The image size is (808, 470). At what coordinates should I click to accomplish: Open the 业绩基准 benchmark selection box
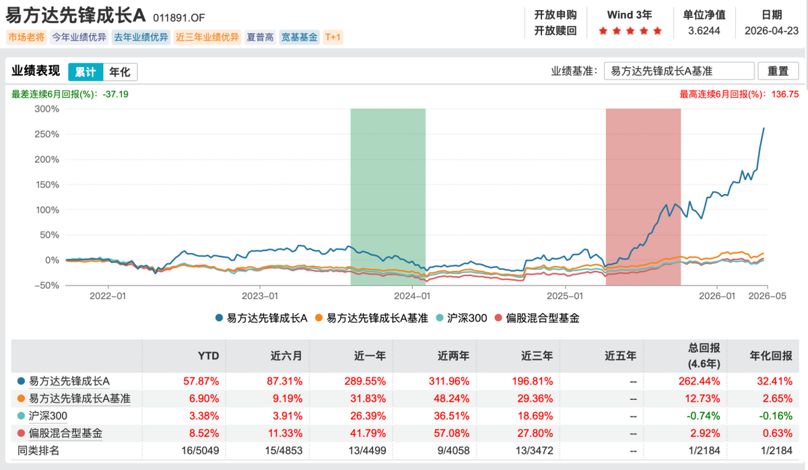click(x=679, y=71)
